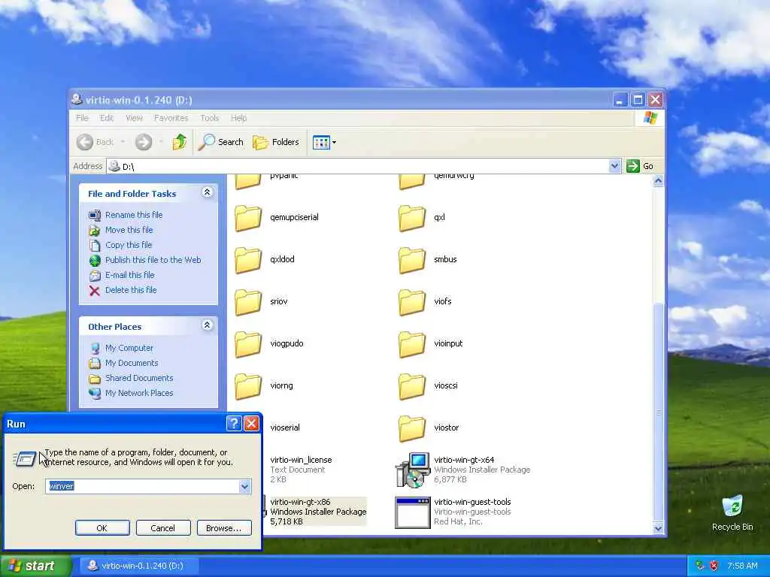The width and height of the screenshot is (770, 577).
Task: Select the sriov folder icon
Action: (x=248, y=302)
